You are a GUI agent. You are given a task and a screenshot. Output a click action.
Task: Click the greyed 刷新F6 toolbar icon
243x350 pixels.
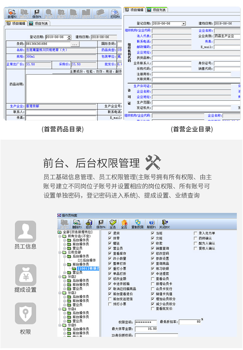click(61, 14)
